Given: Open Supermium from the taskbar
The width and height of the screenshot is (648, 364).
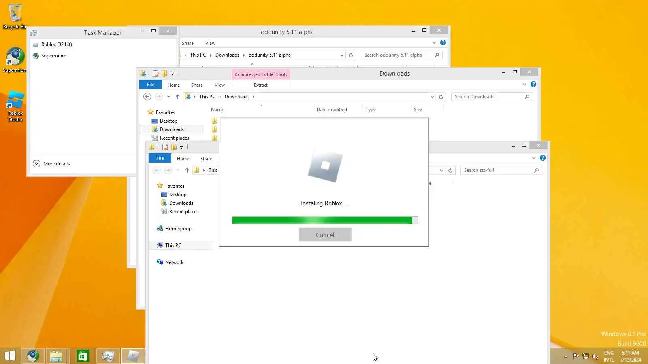Looking at the screenshot, I should (33, 356).
